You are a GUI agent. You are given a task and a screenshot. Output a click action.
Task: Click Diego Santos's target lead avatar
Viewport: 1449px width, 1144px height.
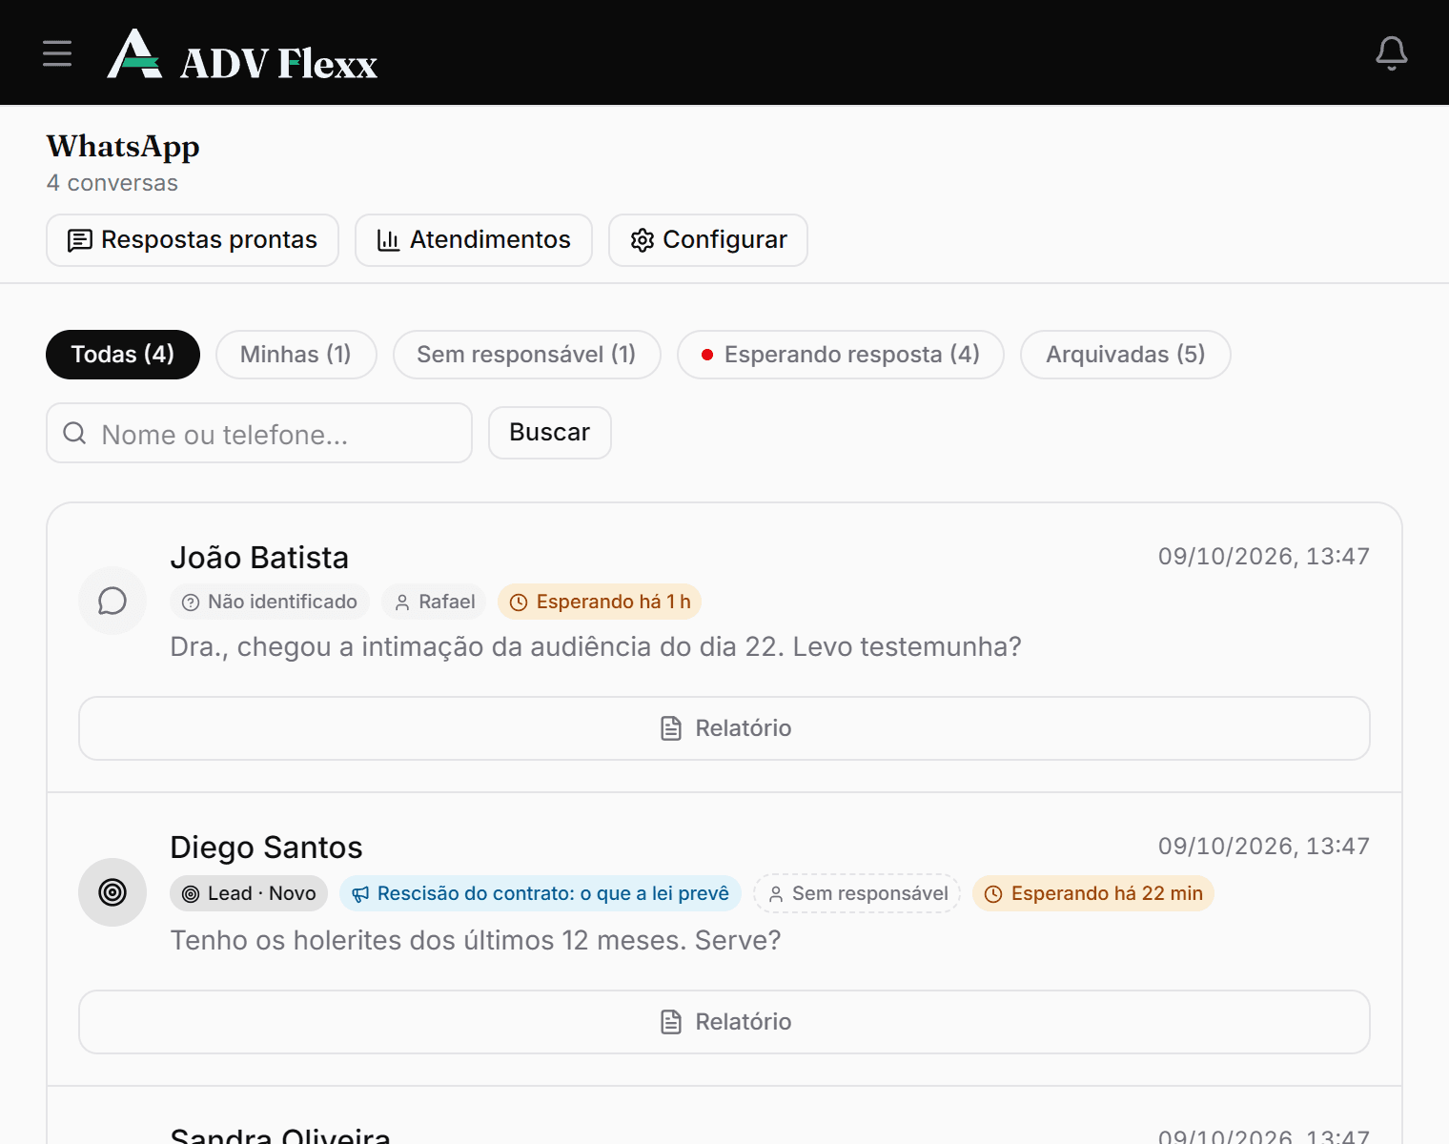pos(112,892)
